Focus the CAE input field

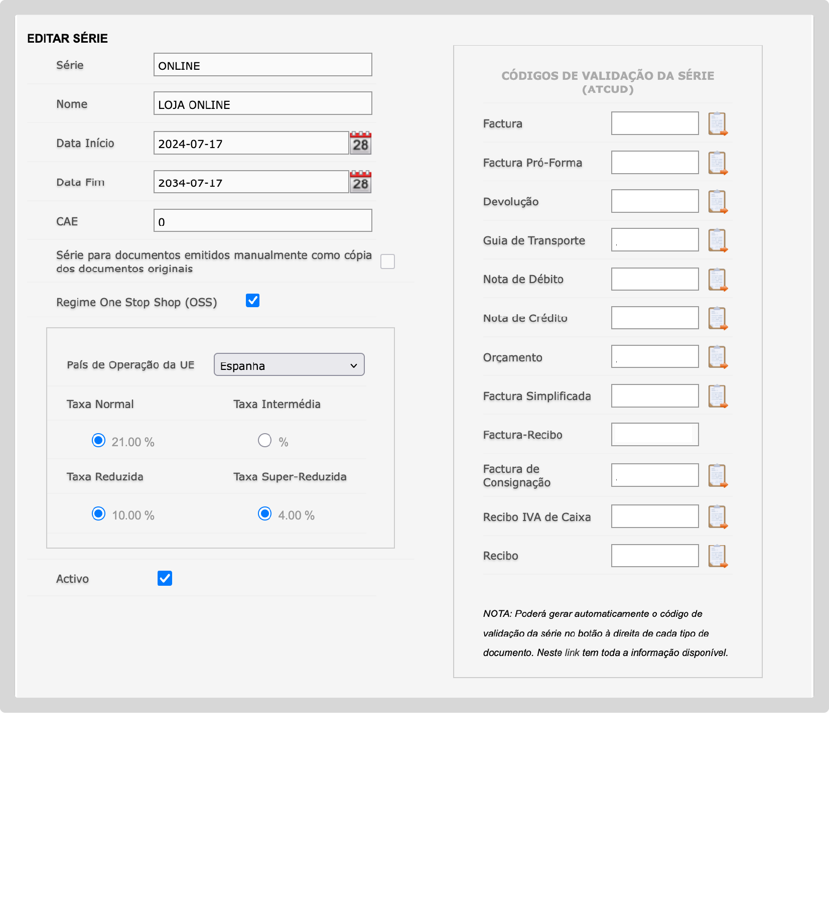click(x=262, y=221)
